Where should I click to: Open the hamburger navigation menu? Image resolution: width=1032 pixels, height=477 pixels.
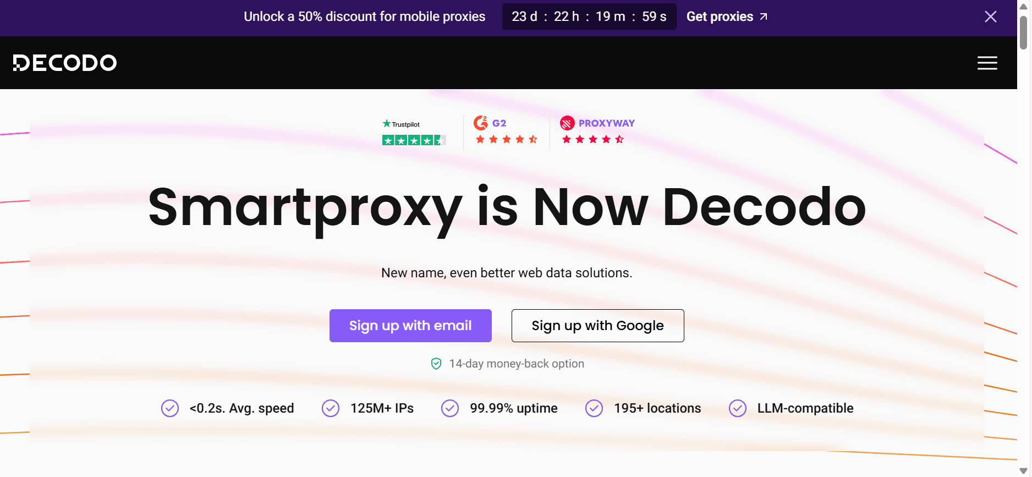(x=987, y=63)
